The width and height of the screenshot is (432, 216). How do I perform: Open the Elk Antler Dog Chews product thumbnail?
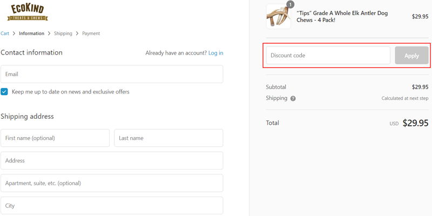pyautogui.click(x=278, y=17)
